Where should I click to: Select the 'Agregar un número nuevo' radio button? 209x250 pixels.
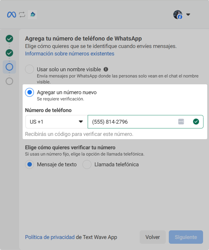(x=29, y=92)
